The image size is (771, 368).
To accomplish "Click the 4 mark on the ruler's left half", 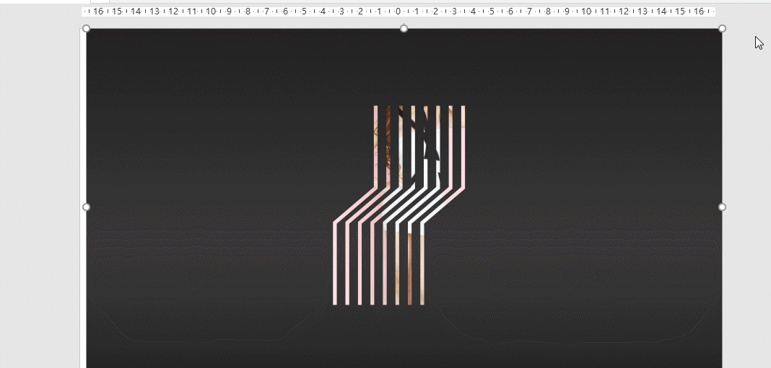I will [323, 12].
